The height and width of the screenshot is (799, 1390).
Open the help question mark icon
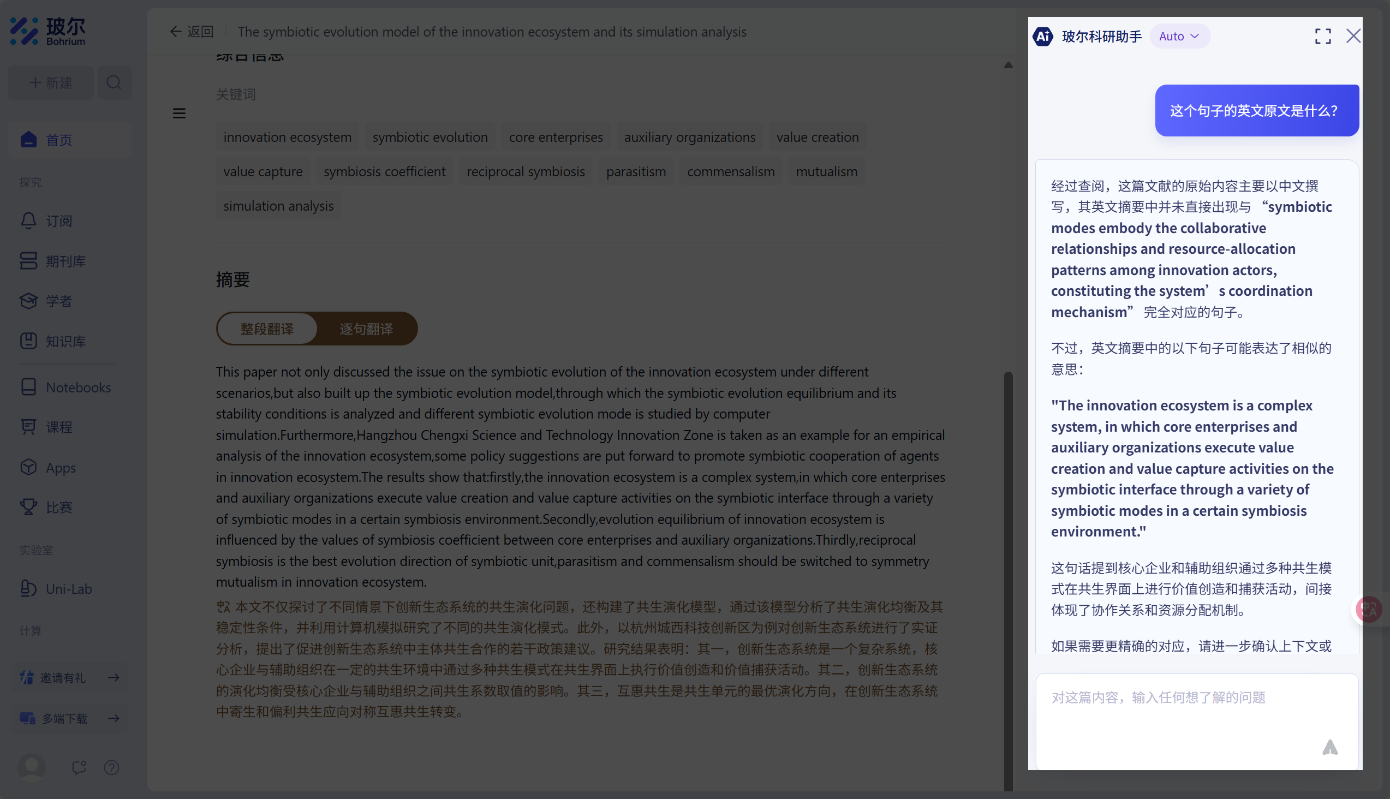pos(111,767)
